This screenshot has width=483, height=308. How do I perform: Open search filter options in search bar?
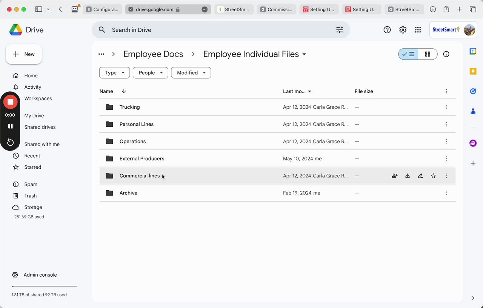340,30
